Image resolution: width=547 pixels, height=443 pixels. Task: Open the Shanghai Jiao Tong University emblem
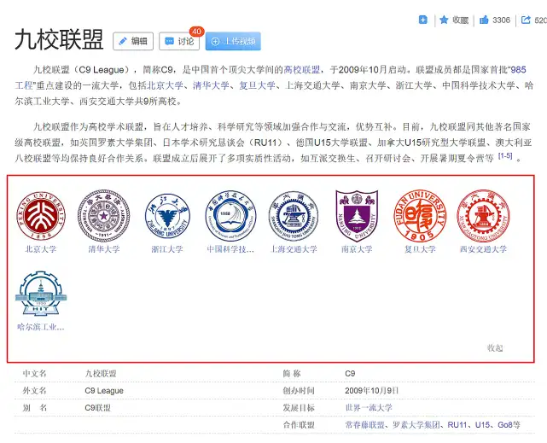[294, 216]
